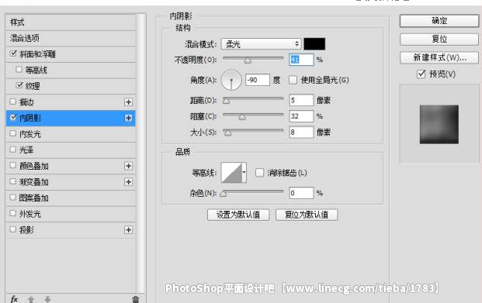Click the 不透明度 opacity slider handle

[x=248, y=60]
